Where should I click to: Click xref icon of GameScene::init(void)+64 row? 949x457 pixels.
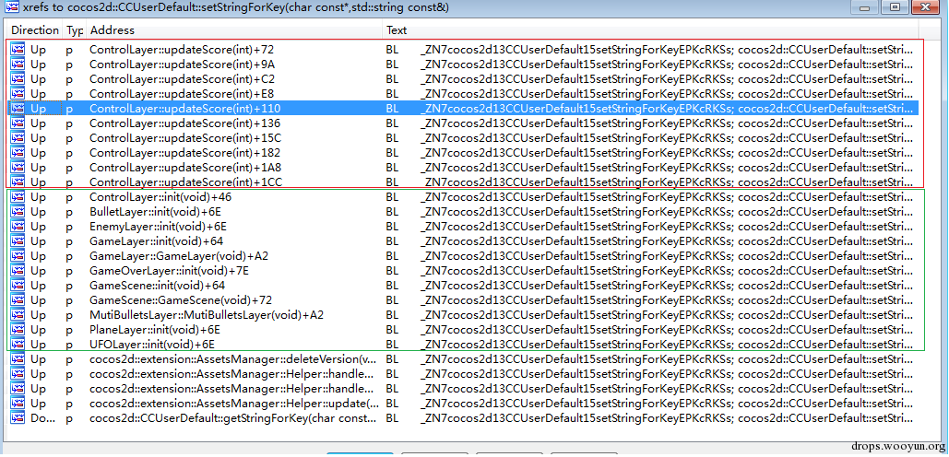[17, 286]
